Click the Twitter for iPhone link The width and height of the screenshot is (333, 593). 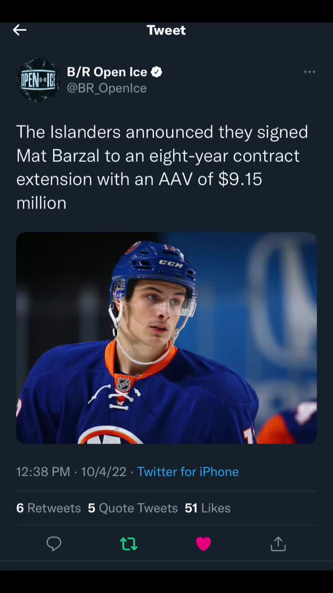pyautogui.click(x=188, y=472)
